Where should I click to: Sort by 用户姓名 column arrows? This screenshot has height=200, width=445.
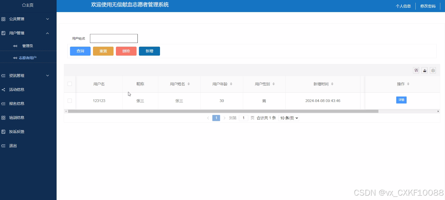coord(189,84)
